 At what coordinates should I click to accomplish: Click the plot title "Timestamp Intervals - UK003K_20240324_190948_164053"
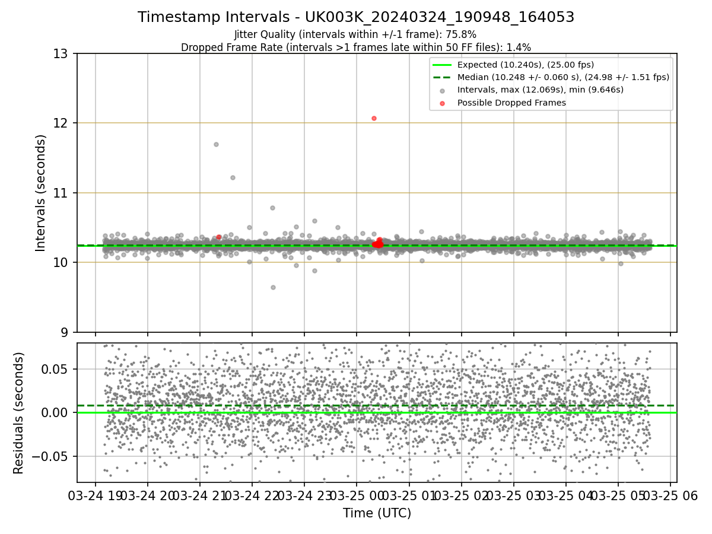[356, 17]
